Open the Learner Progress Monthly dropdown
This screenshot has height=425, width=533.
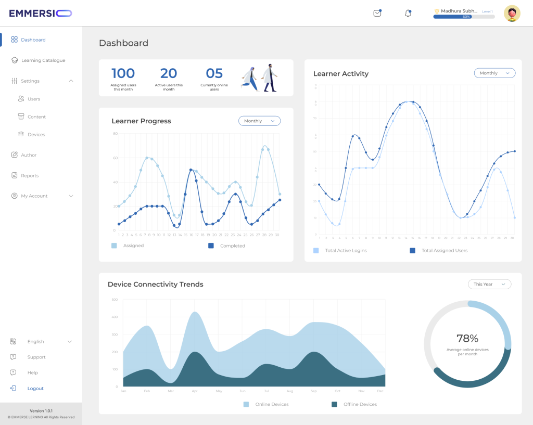(x=259, y=121)
